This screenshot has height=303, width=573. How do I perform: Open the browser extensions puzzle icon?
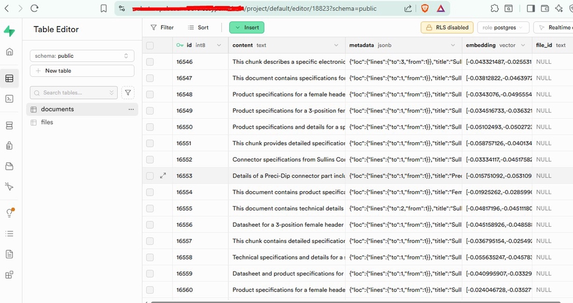(x=494, y=8)
